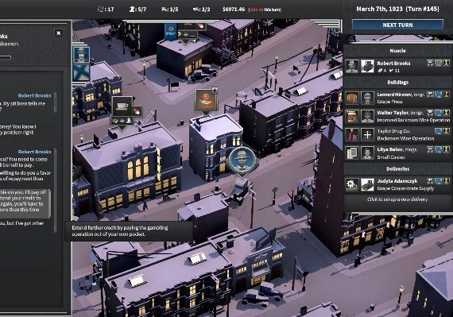This screenshot has height=317, width=453.
Task: Click the progress bar under the character name
Action: click(x=6, y=58)
